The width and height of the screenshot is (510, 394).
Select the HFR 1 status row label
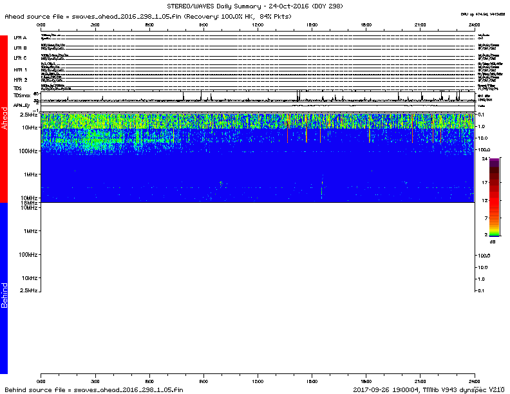click(x=20, y=70)
